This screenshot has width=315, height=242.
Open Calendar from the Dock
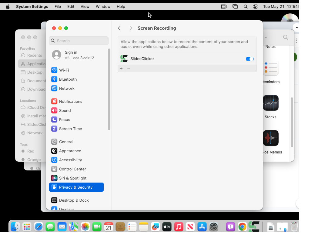(109, 227)
